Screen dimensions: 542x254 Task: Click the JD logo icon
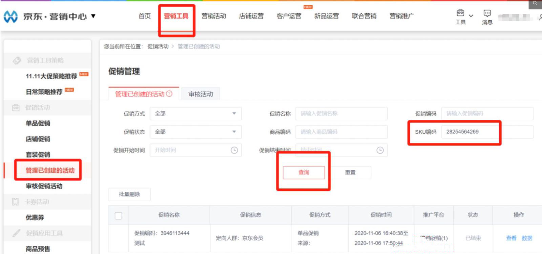coord(11,16)
